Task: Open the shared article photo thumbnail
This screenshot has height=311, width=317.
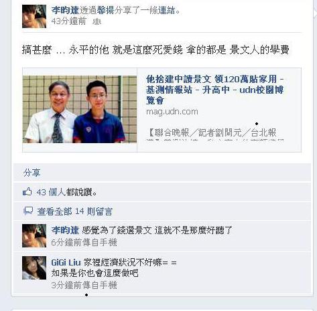Action: click(x=80, y=109)
